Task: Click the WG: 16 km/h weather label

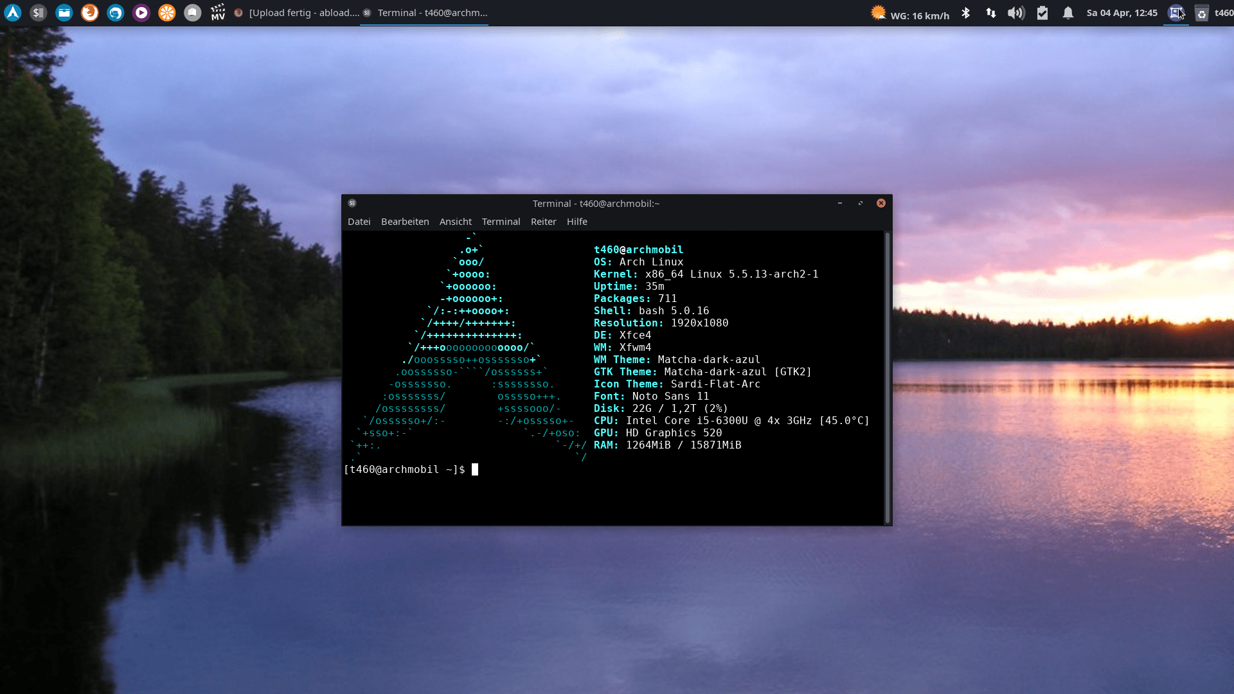Action: click(920, 15)
